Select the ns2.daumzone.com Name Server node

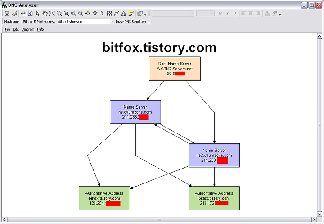tap(214, 155)
